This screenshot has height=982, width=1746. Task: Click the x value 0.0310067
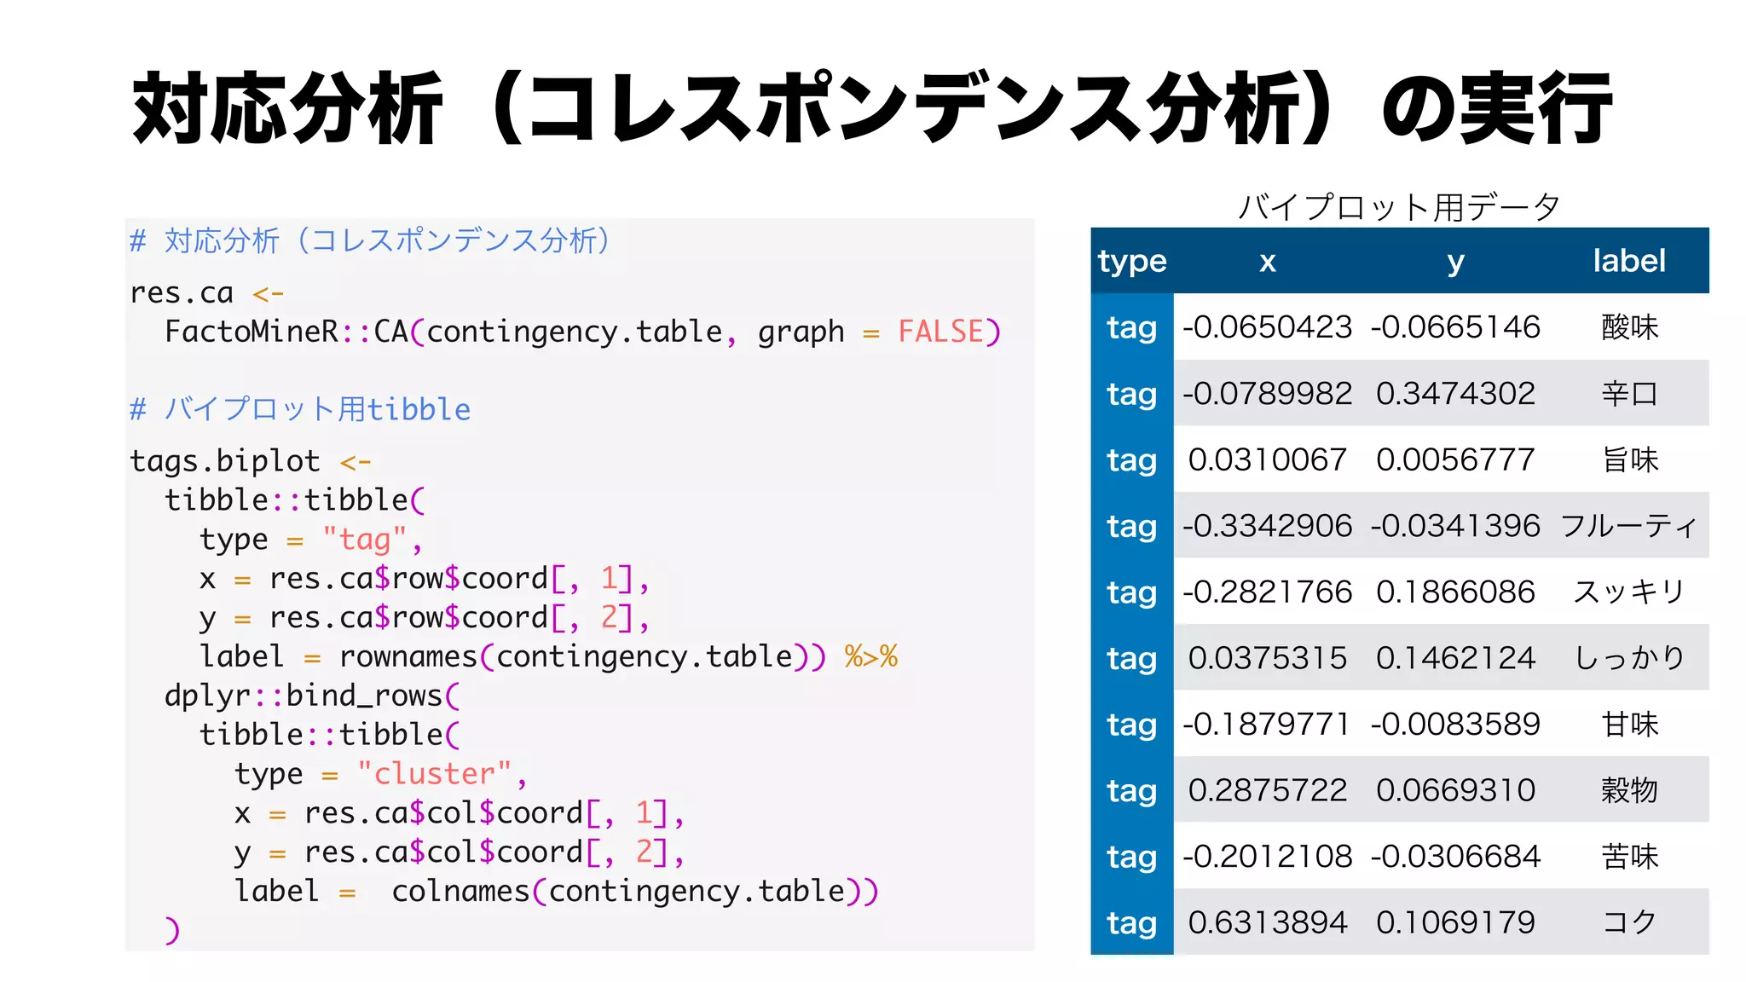point(1268,460)
